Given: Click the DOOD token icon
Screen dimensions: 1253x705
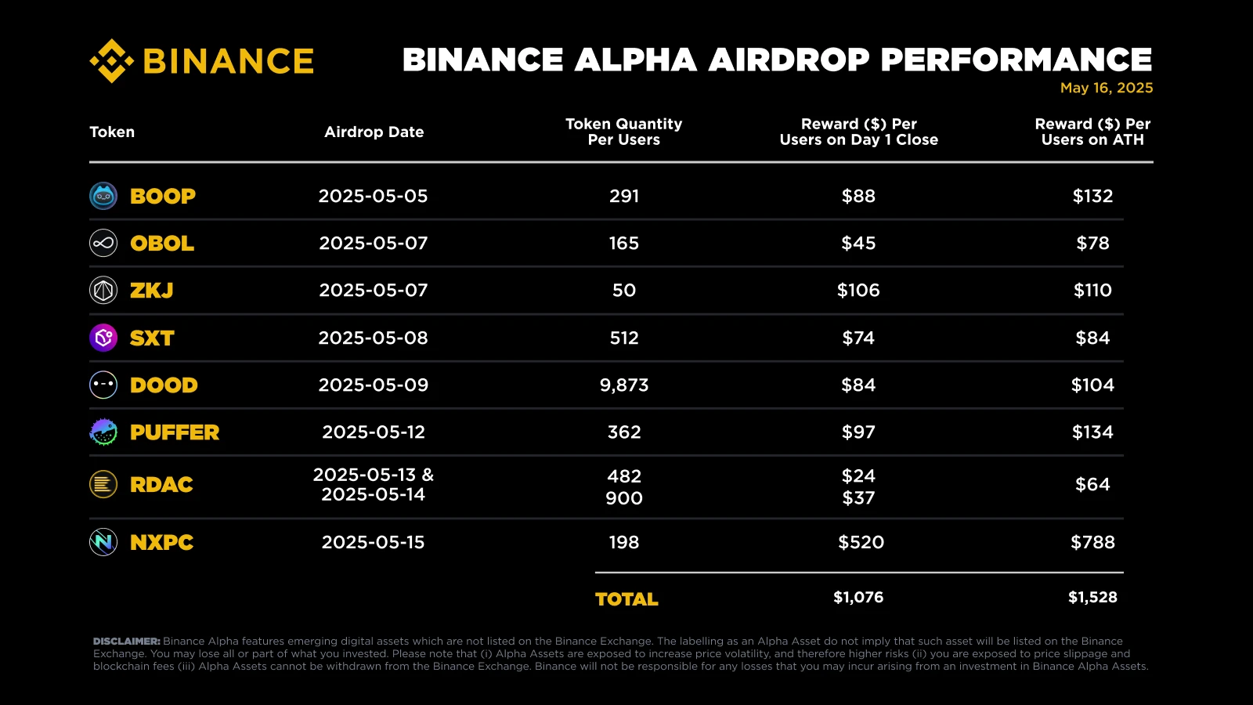Looking at the screenshot, I should pos(103,385).
